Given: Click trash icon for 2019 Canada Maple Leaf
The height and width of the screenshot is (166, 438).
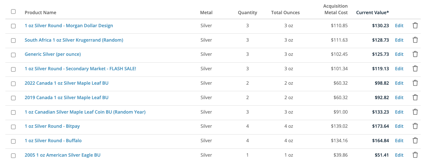Looking at the screenshot, I should pyautogui.click(x=415, y=97).
